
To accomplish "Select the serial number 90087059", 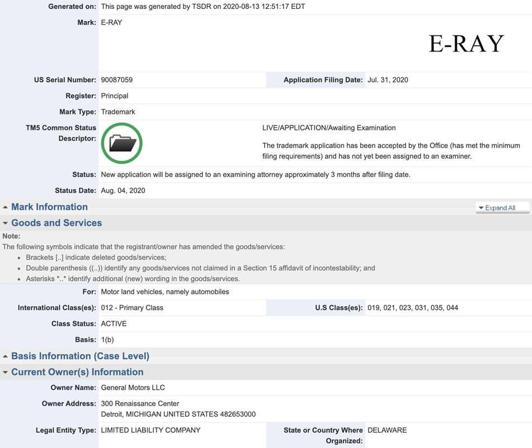I will (117, 80).
